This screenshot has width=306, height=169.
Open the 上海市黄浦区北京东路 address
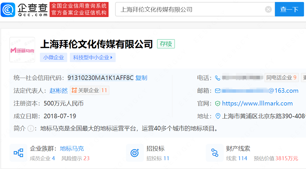264,116
